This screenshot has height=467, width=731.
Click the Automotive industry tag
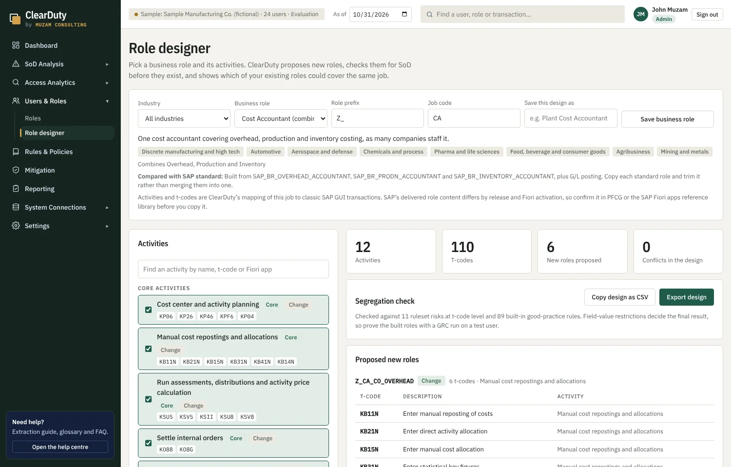[266, 152]
